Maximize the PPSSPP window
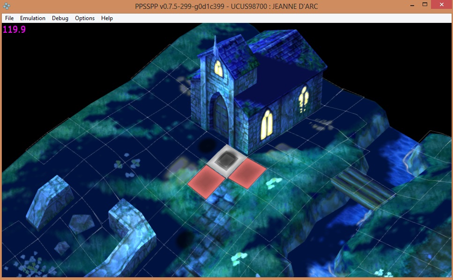Image resolution: width=453 pixels, height=280 pixels. (x=424, y=5)
